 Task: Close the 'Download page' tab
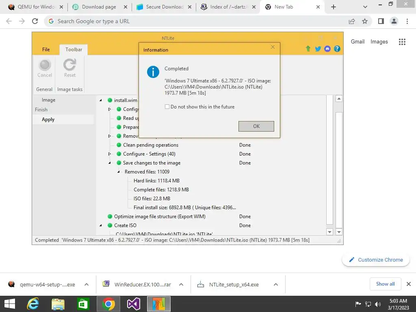pos(126,7)
